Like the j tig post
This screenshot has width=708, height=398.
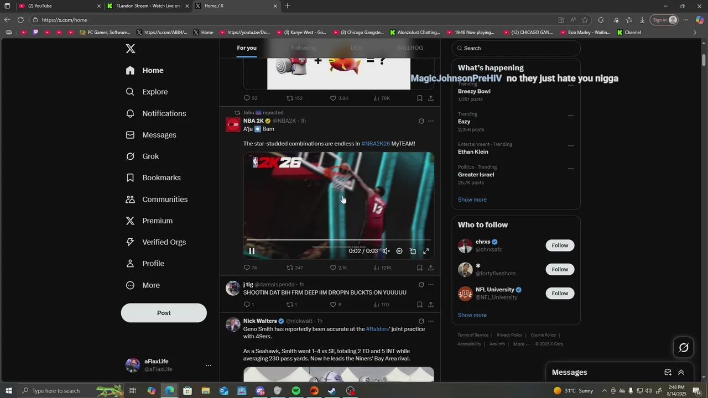tap(336, 305)
